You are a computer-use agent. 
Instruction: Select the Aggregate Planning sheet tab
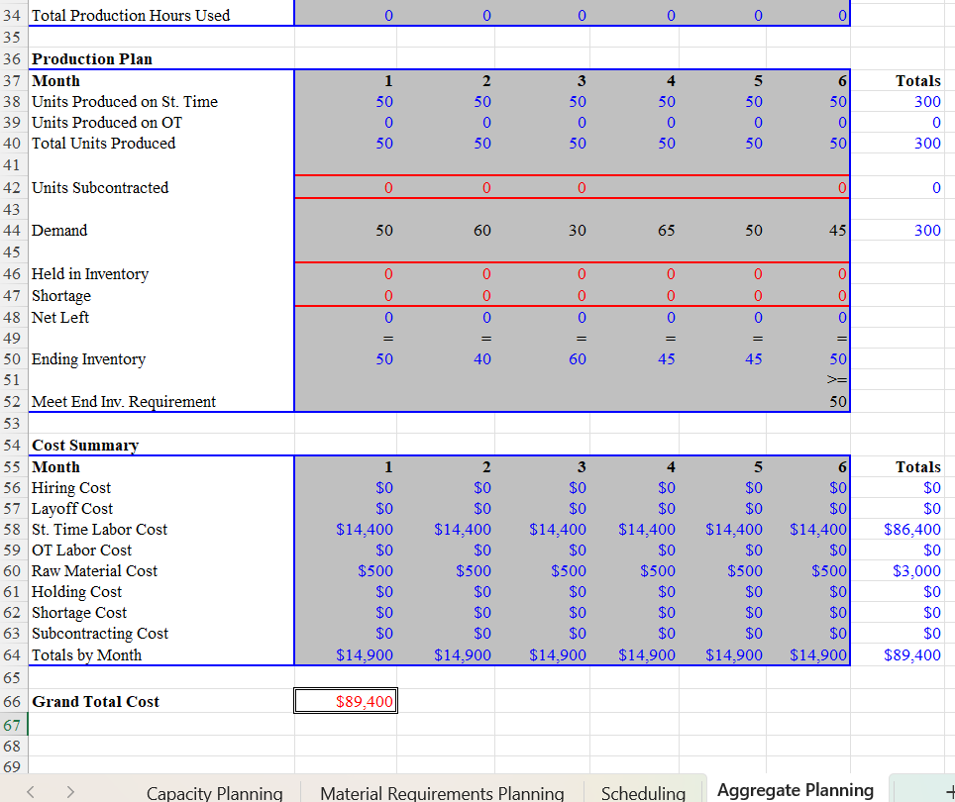(x=796, y=790)
